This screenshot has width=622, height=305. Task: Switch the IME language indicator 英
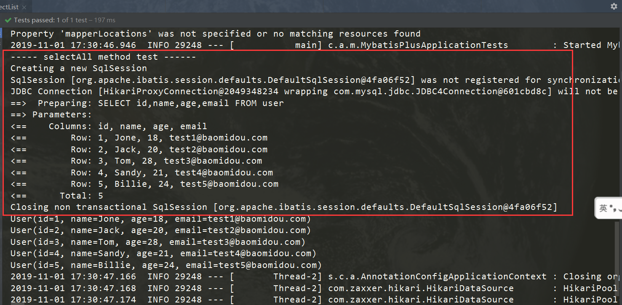603,208
